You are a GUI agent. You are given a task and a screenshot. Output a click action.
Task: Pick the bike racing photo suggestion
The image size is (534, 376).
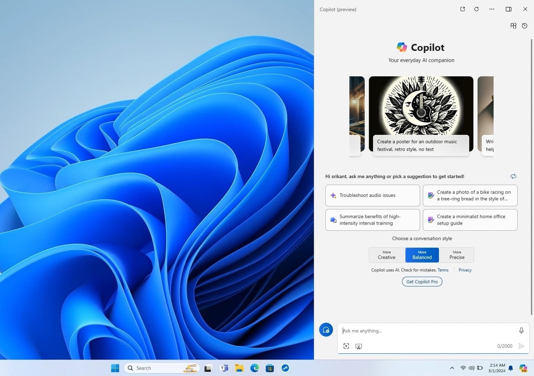[470, 195]
